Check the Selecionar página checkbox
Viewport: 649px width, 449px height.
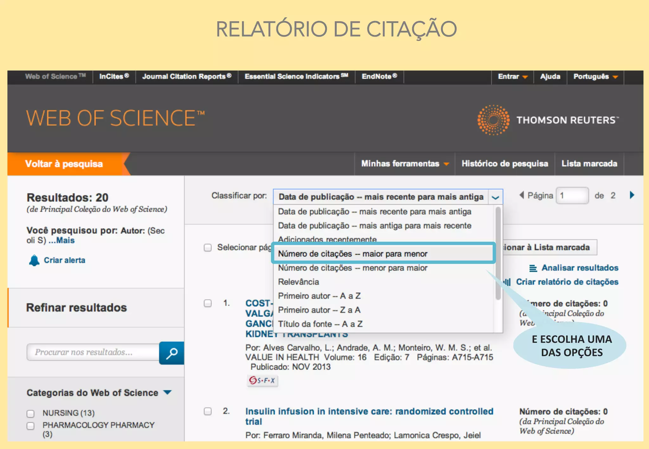(x=208, y=248)
